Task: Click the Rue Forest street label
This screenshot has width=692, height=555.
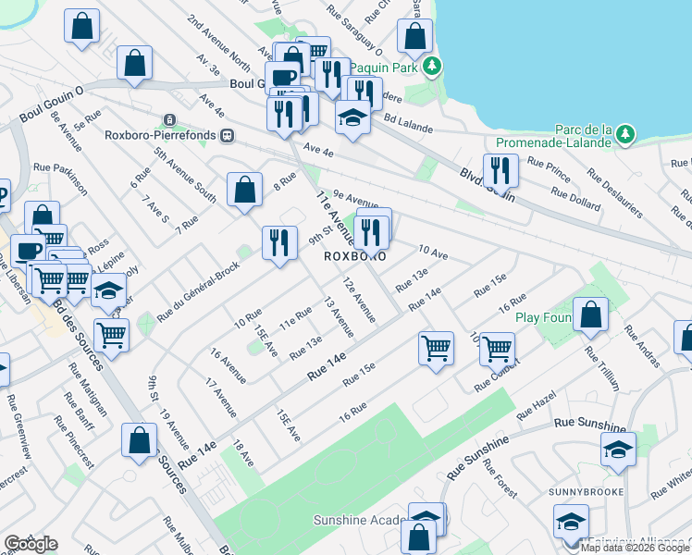Action: tap(500, 478)
